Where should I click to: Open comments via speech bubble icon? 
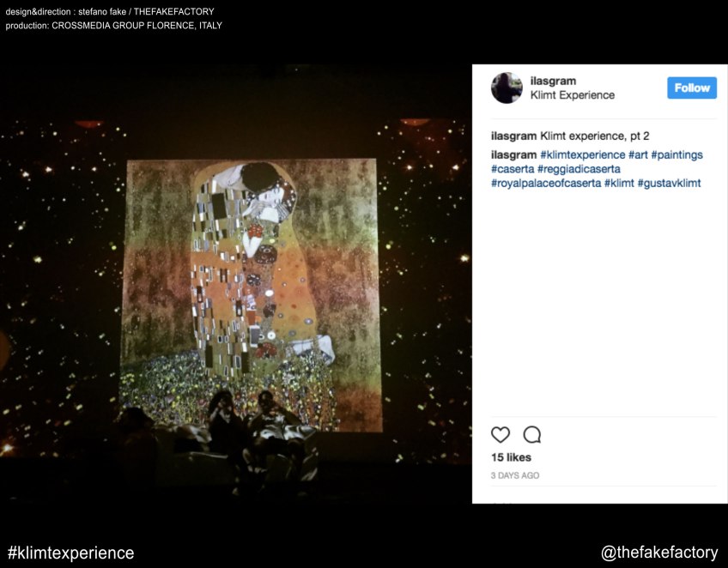532,435
